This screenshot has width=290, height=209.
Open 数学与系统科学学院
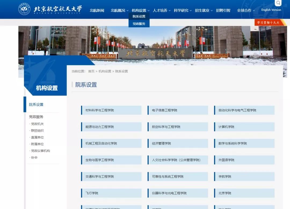[244, 143]
